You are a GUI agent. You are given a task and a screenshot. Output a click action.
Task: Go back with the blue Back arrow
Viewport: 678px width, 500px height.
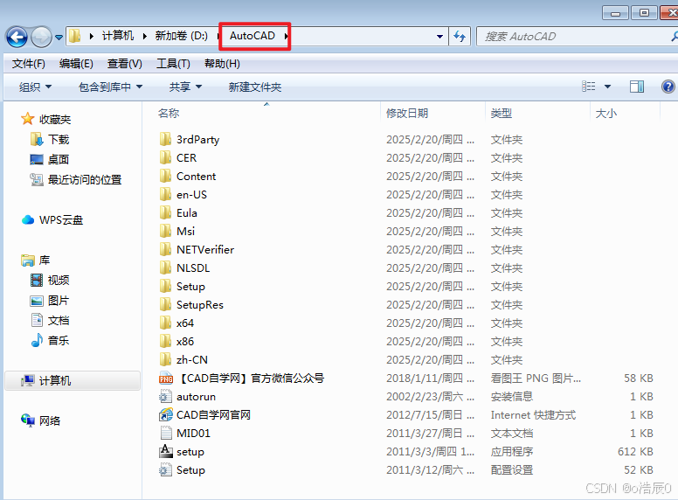click(17, 37)
